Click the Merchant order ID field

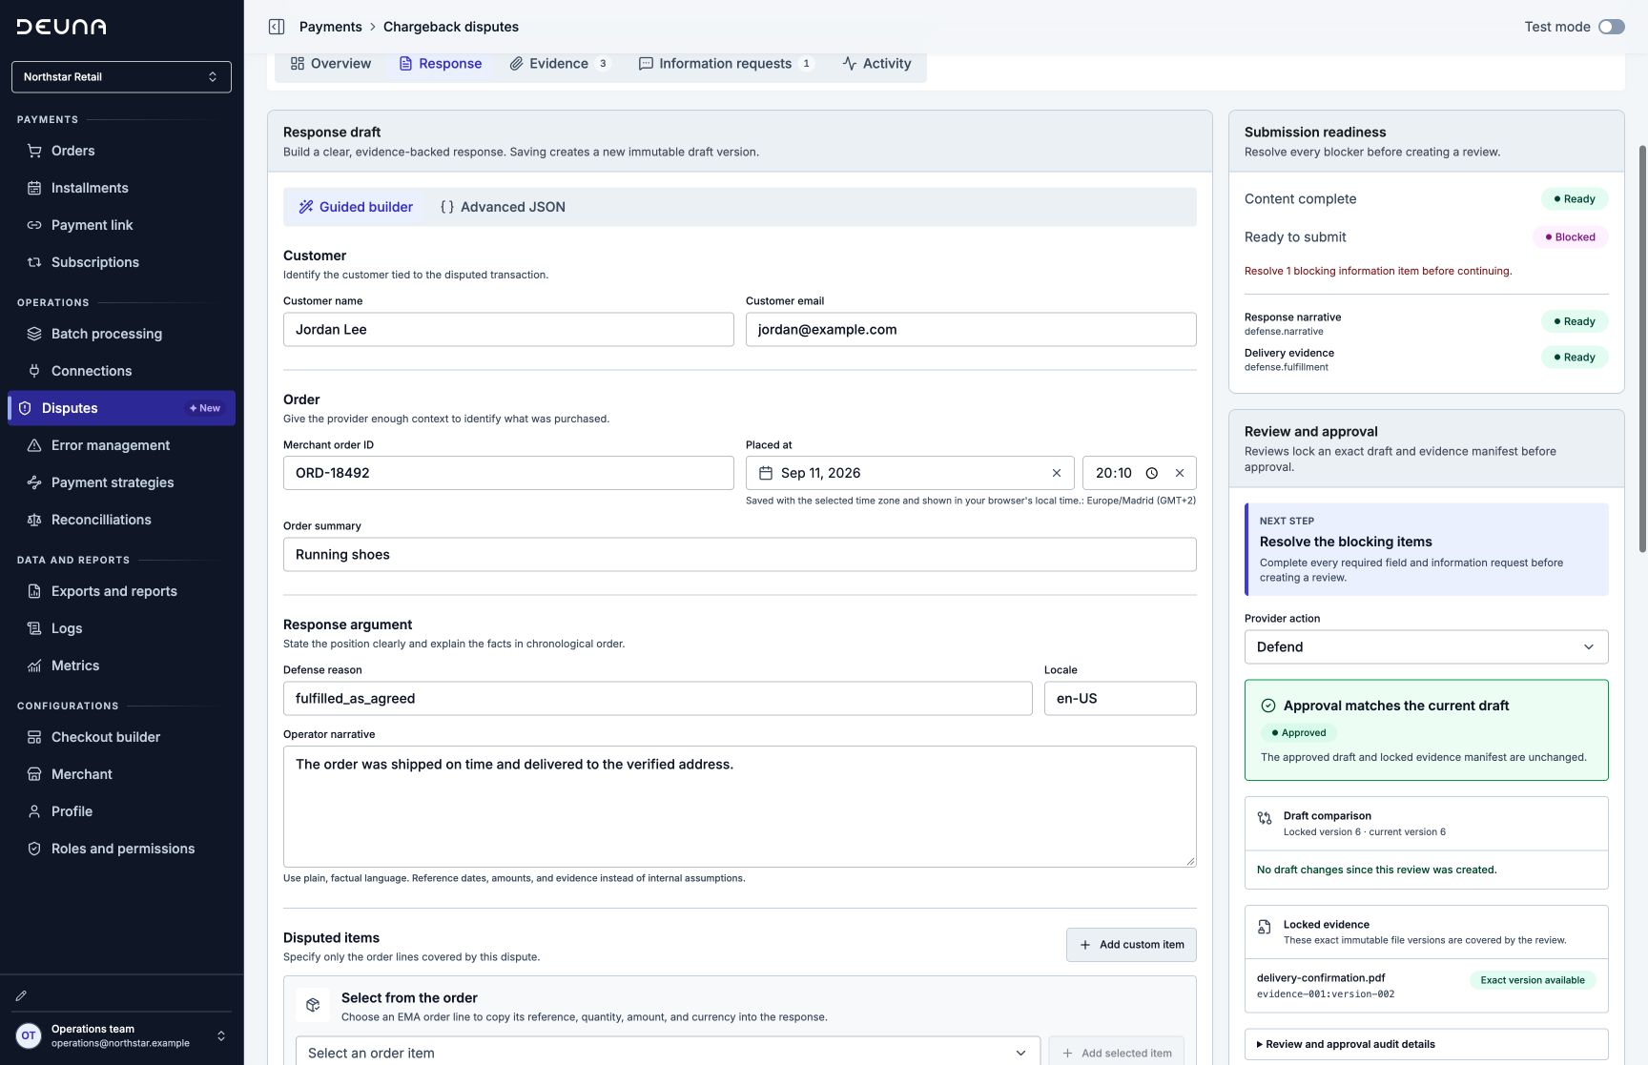[508, 473]
